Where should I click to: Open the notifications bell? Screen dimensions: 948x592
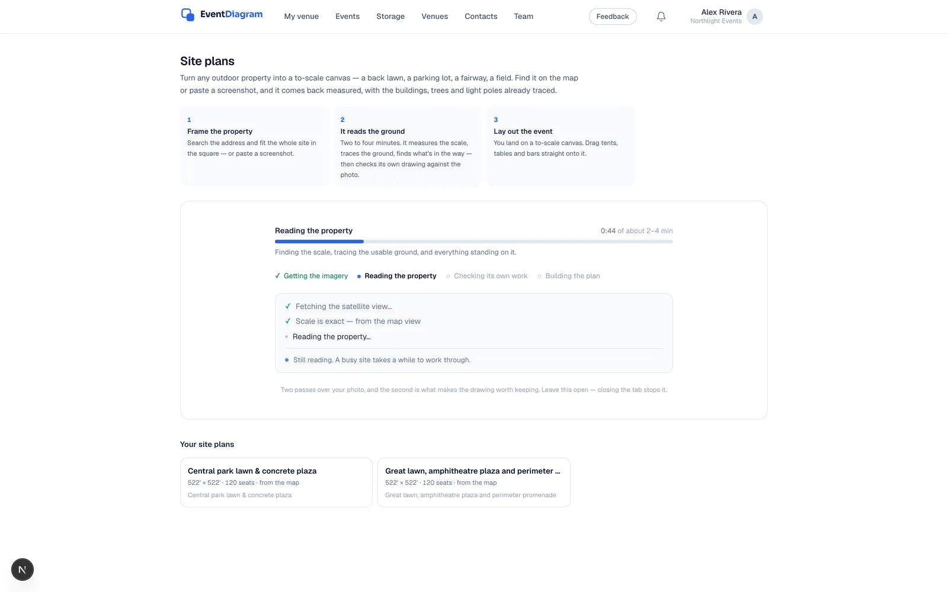[661, 17]
